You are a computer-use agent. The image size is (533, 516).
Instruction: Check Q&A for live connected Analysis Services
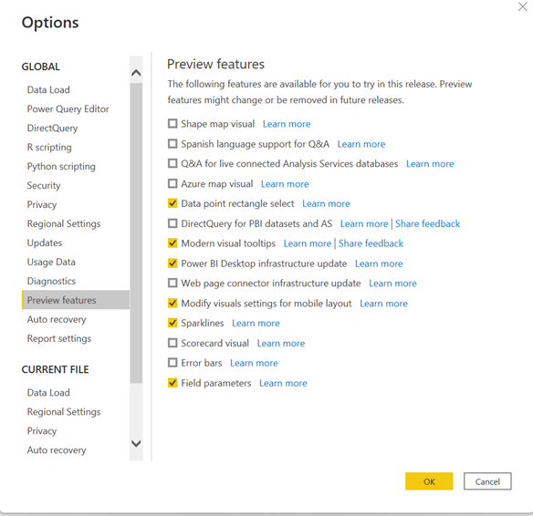(172, 163)
